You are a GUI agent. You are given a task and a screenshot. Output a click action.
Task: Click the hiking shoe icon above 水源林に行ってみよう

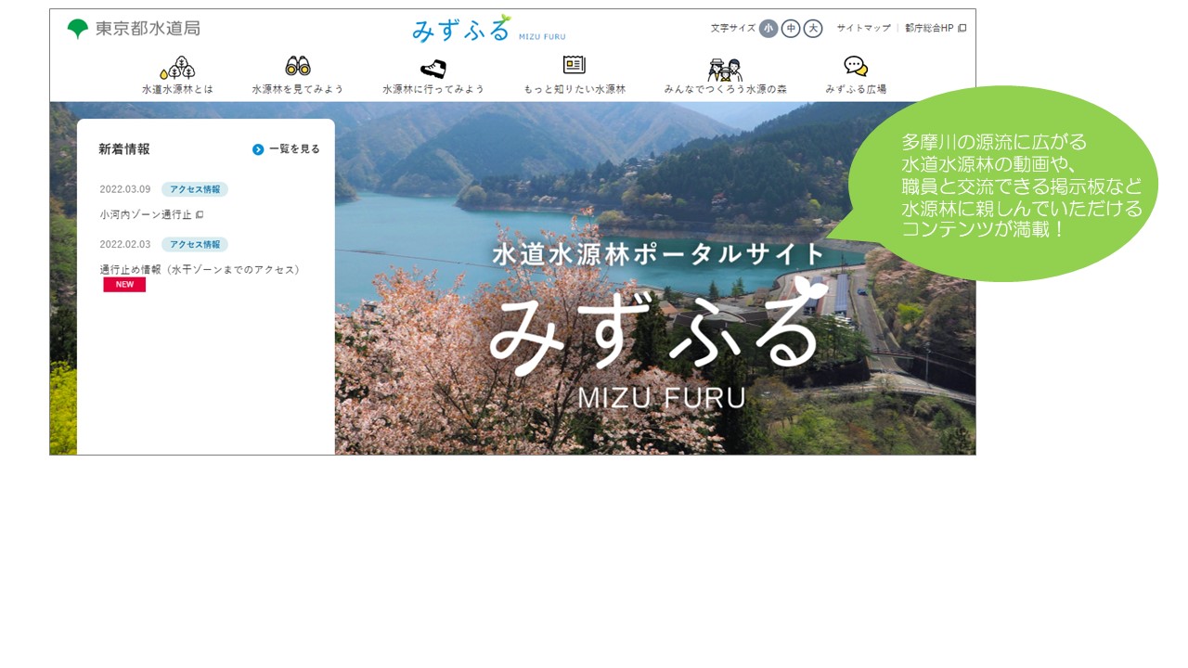433,68
